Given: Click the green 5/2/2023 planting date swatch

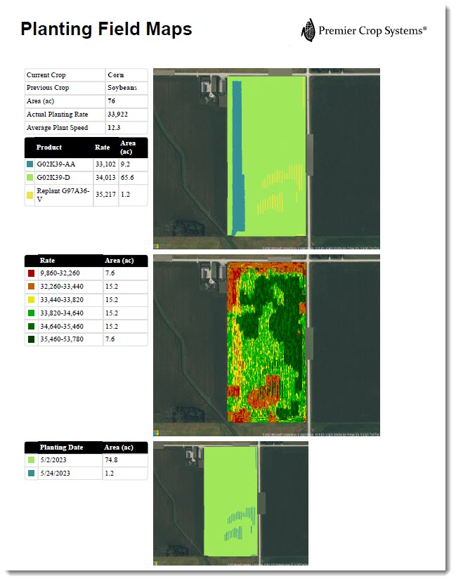Looking at the screenshot, I should 30,460.
